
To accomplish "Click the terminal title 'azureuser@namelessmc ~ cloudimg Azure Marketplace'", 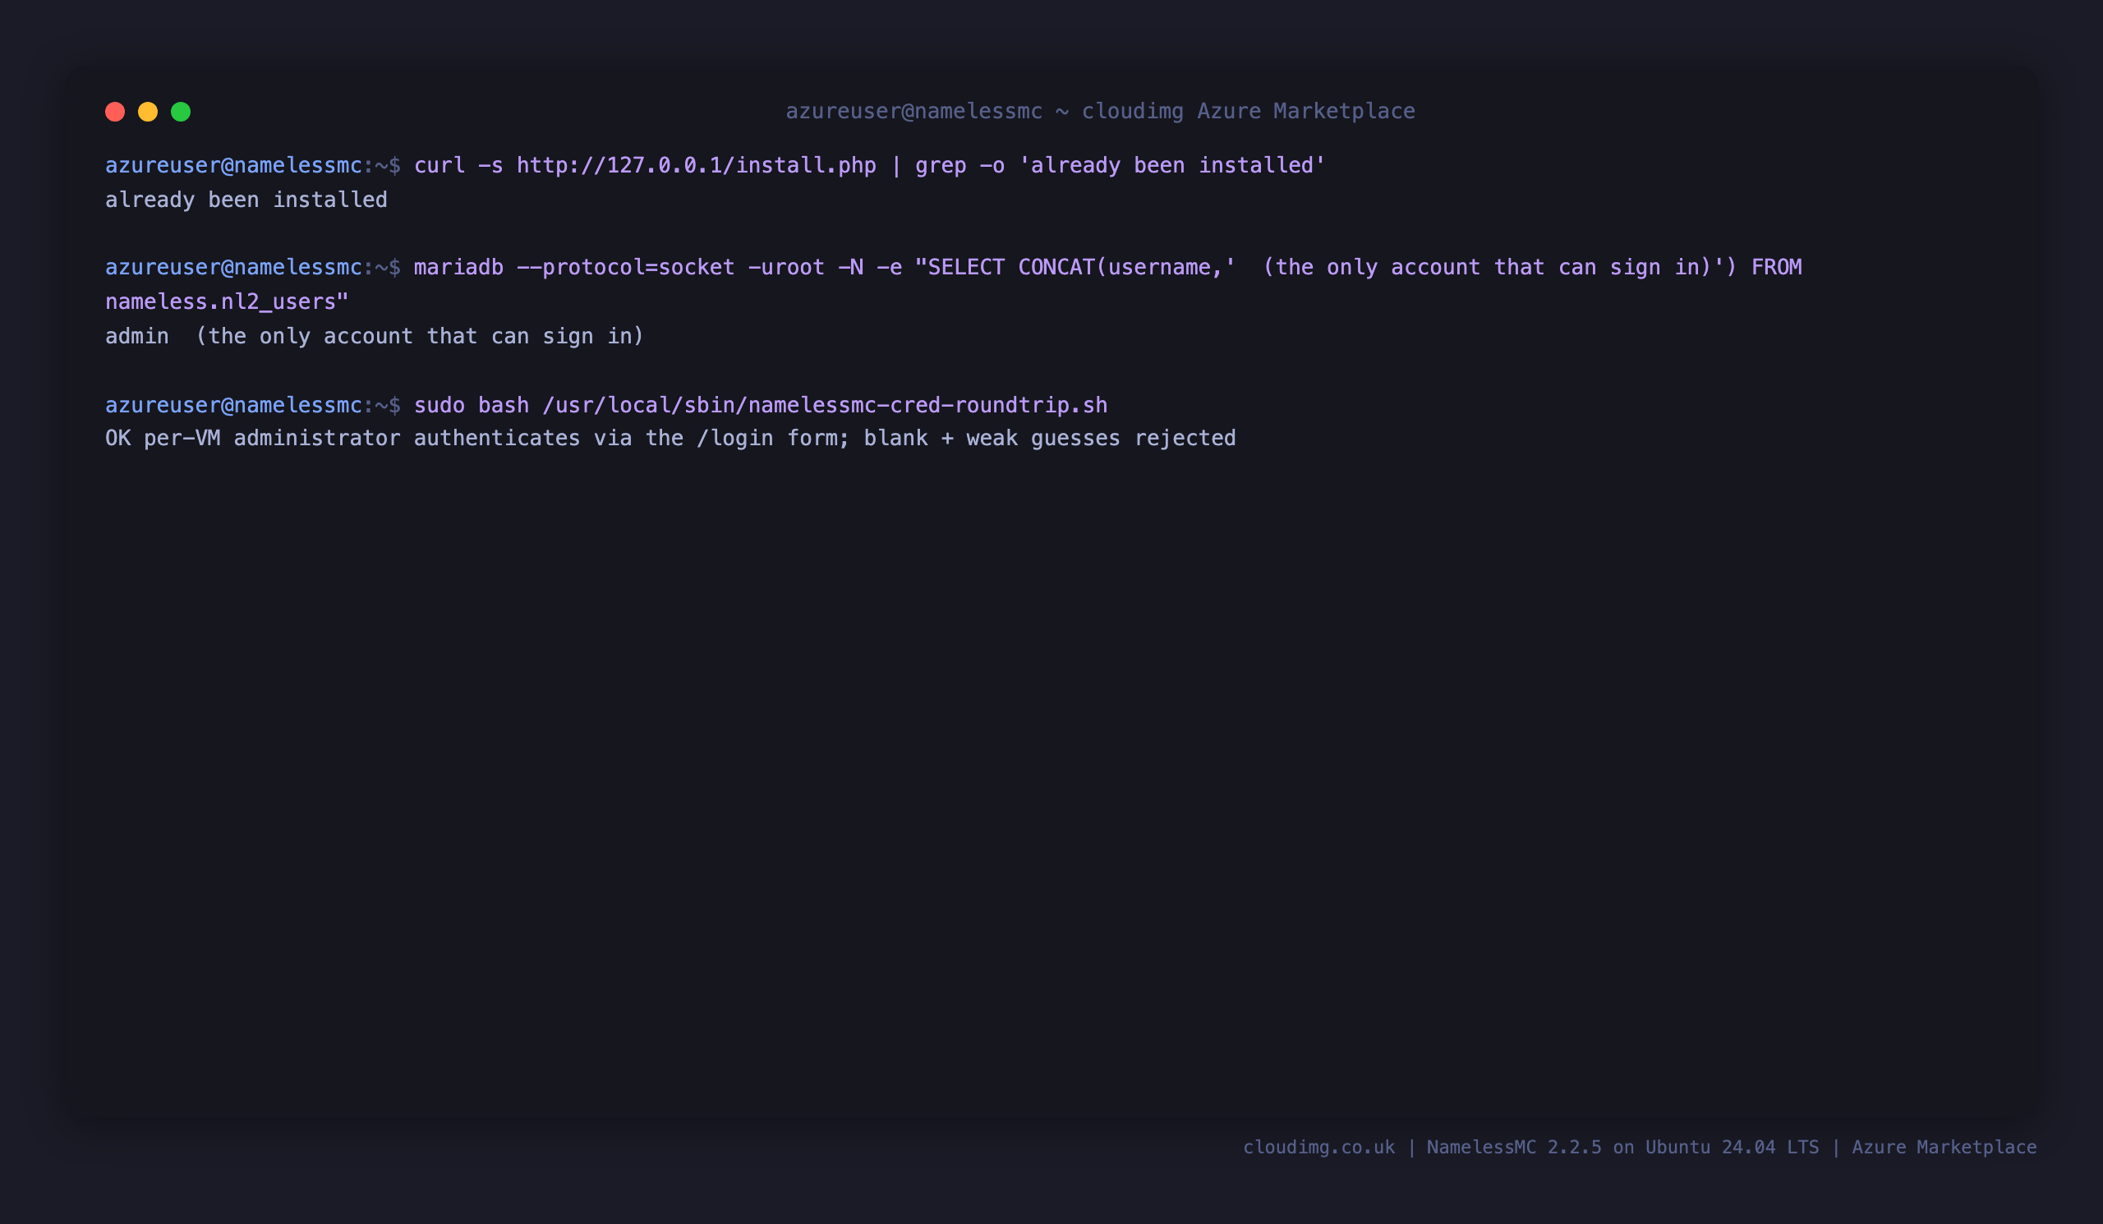I will (x=1100, y=111).
